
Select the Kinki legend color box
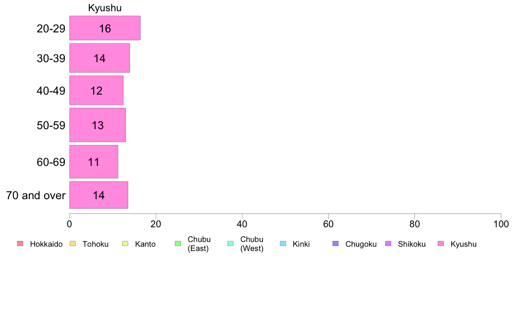tap(283, 244)
